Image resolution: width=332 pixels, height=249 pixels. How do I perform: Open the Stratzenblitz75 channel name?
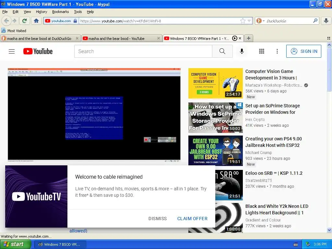tap(258, 180)
